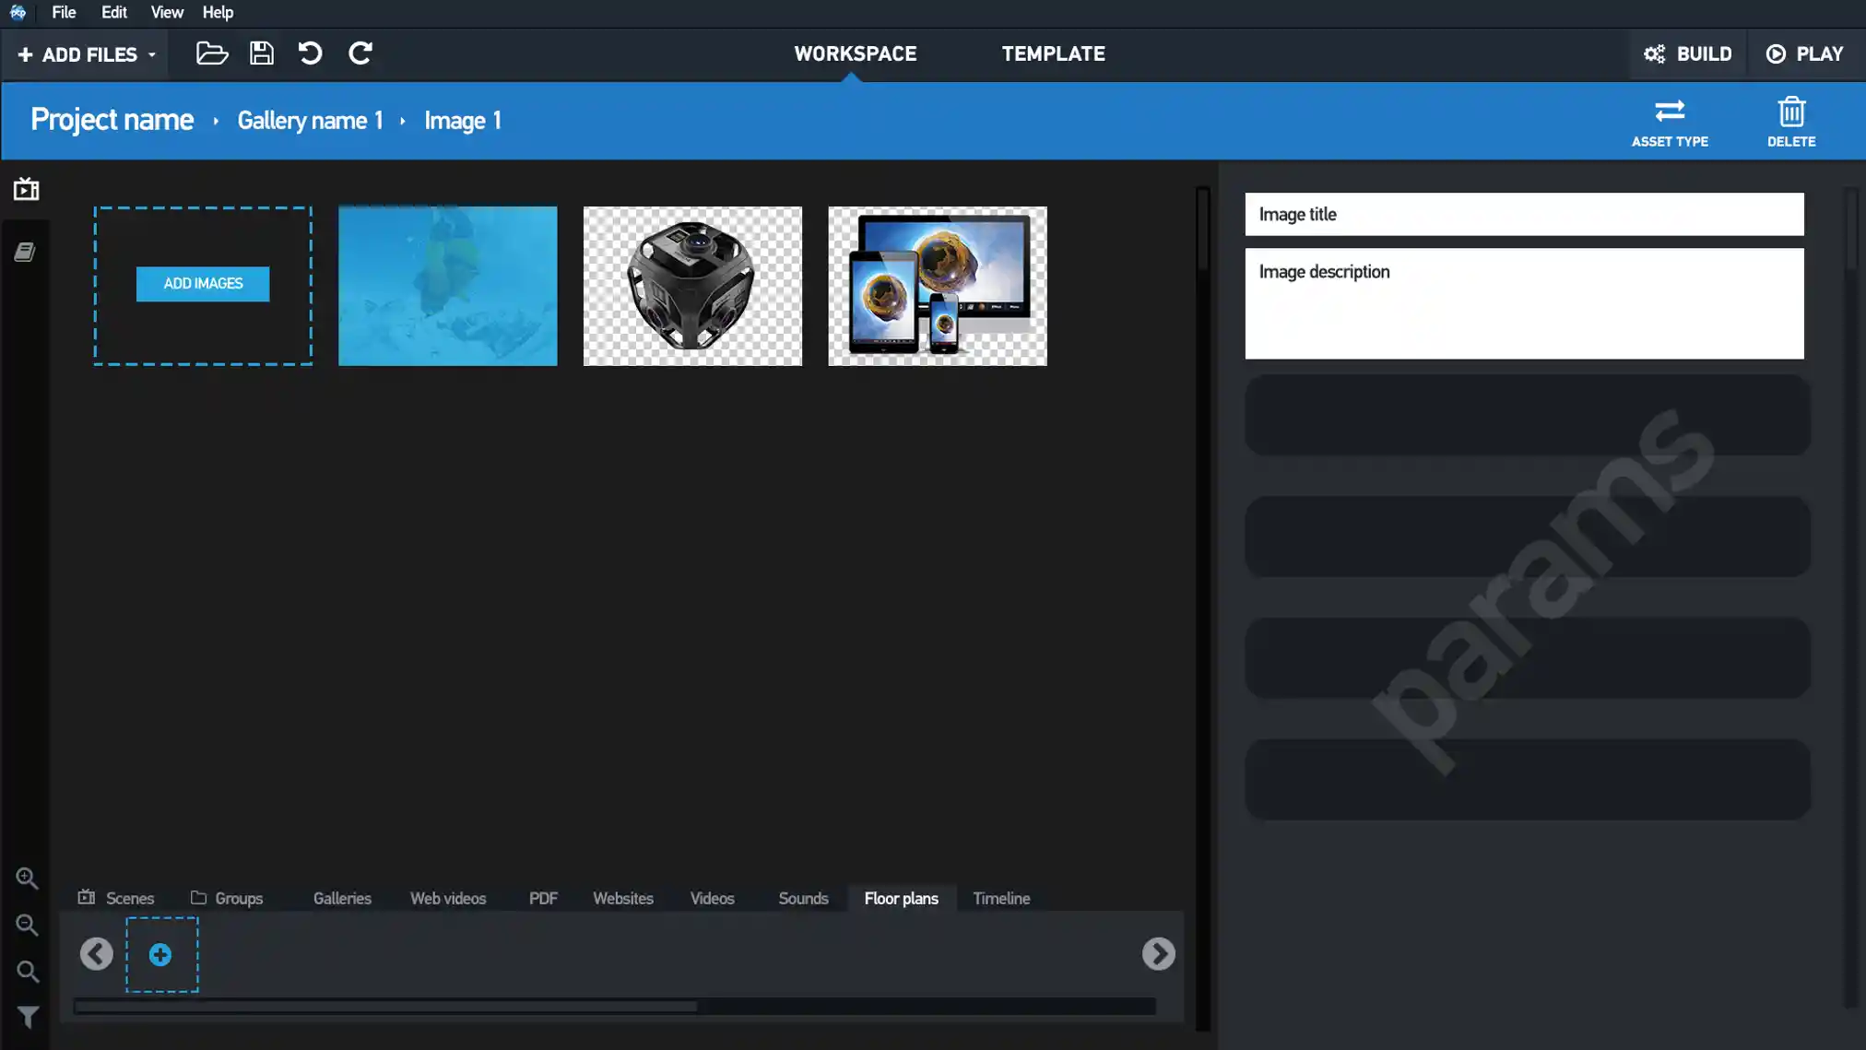Drag the horizontal scrollbar at bottom
The image size is (1866, 1050).
point(384,1007)
